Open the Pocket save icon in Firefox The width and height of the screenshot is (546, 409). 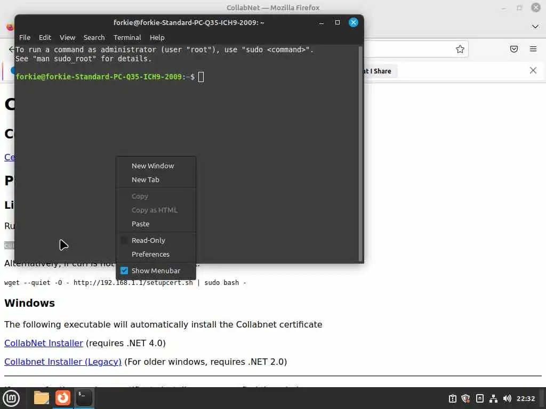point(513,49)
